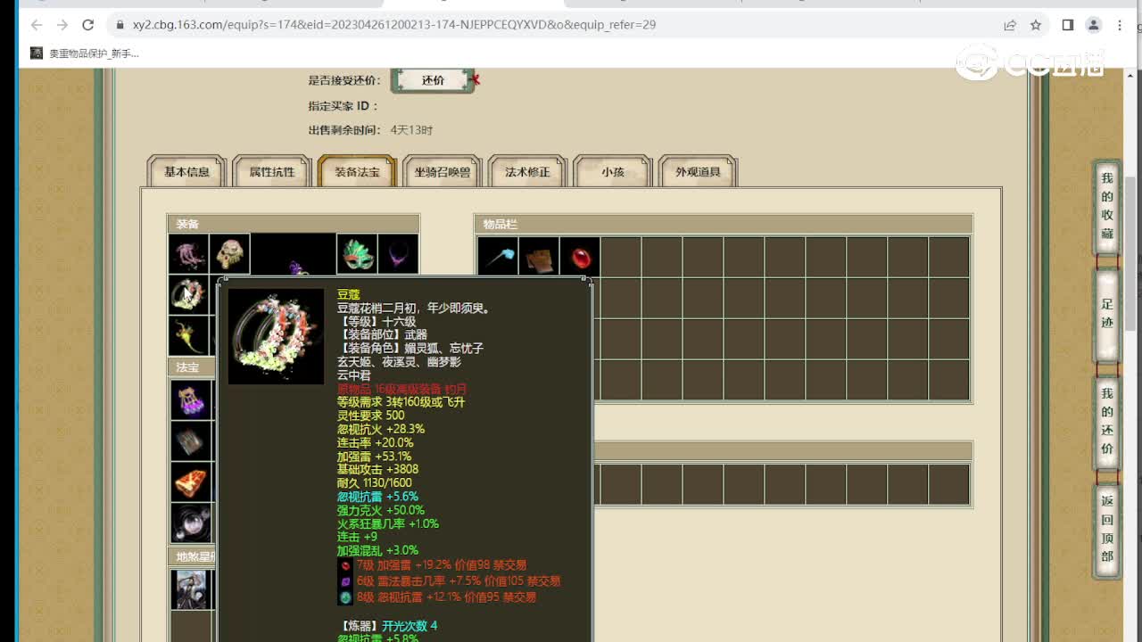Image resolution: width=1142 pixels, height=642 pixels.
Task: Open the 坐骑召唤兽 tab
Action: (x=443, y=171)
